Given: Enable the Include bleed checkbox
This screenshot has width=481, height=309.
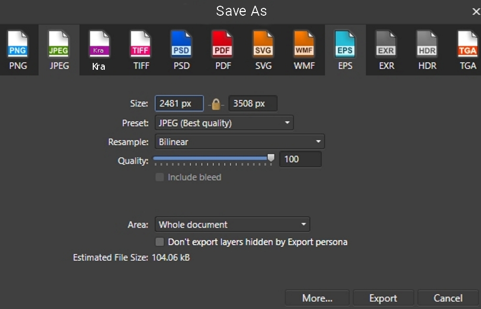Looking at the screenshot, I should 159,177.
